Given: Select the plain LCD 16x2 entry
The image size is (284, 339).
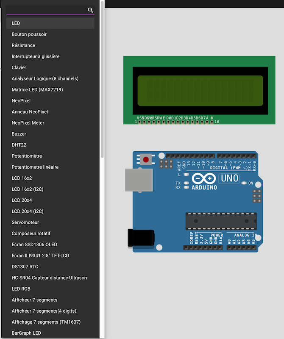Looking at the screenshot, I should pyautogui.click(x=50, y=178).
